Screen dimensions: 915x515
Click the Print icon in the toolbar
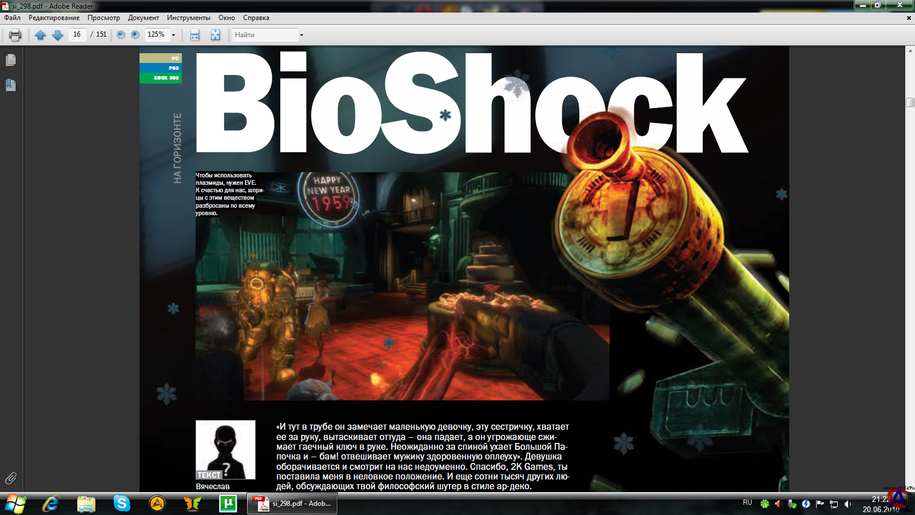pyautogui.click(x=15, y=35)
